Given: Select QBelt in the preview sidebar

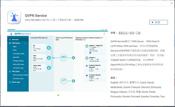Looking at the screenshot, I should click(15, 46).
